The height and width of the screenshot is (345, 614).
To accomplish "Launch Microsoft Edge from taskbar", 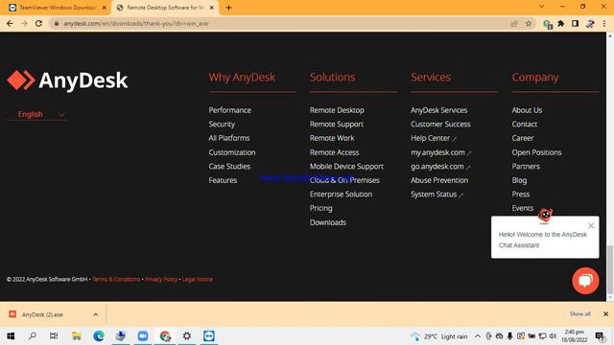I will pyautogui.click(x=99, y=336).
